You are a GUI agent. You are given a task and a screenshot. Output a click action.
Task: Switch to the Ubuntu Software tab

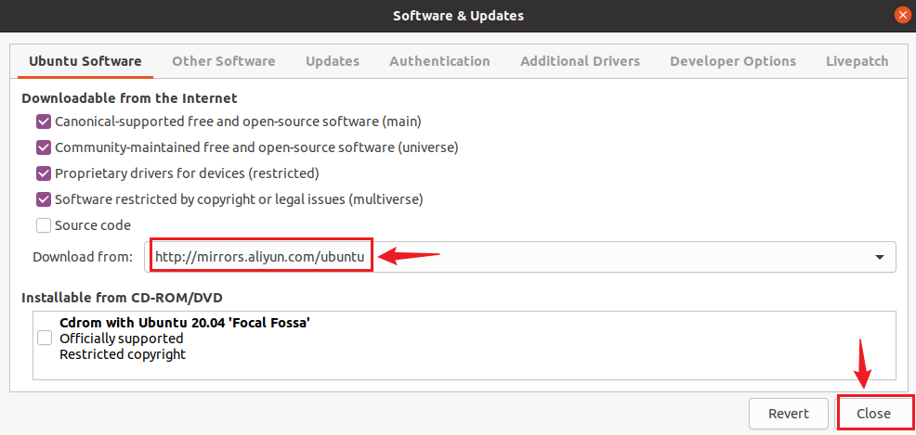85,61
